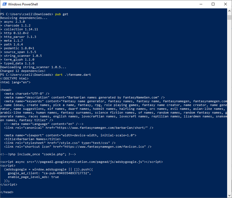The height and width of the screenshot is (198, 232).
Task: Click the '+ http 0.12.0+2' line
Action: (15, 33)
